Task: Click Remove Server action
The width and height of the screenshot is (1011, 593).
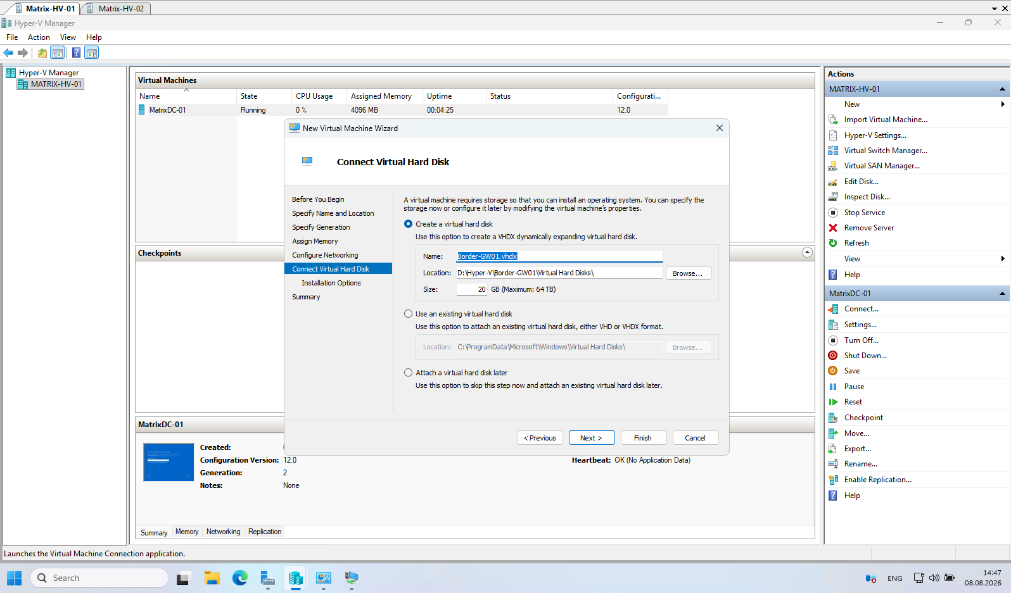Action: 868,228
